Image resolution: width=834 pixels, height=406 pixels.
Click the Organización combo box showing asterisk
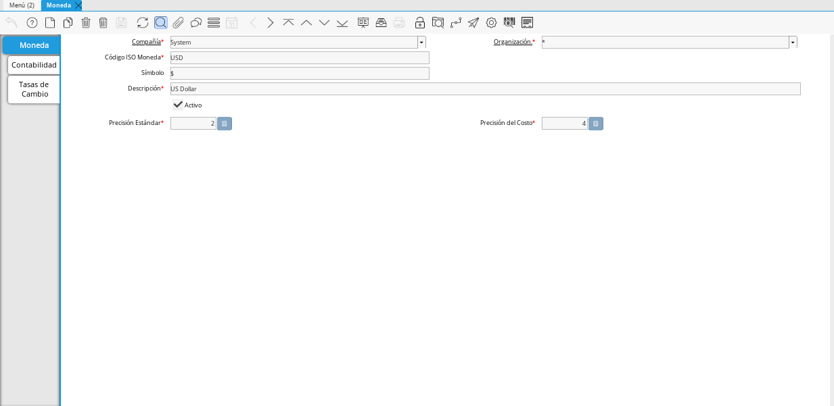coord(666,42)
